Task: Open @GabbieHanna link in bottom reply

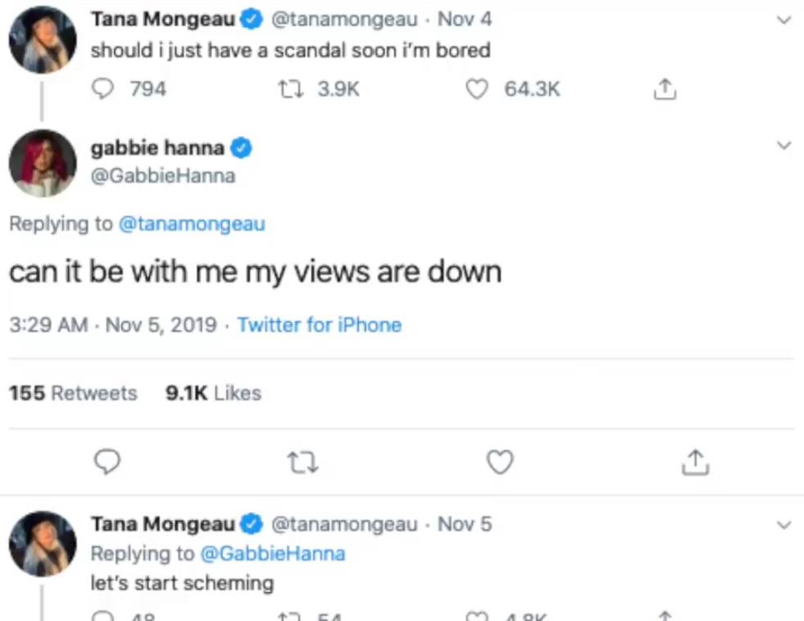Action: click(273, 554)
